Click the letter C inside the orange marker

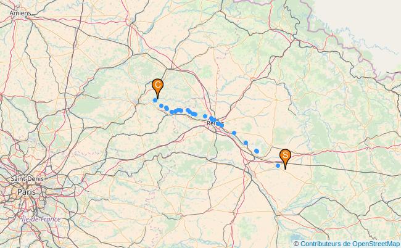(x=157, y=85)
